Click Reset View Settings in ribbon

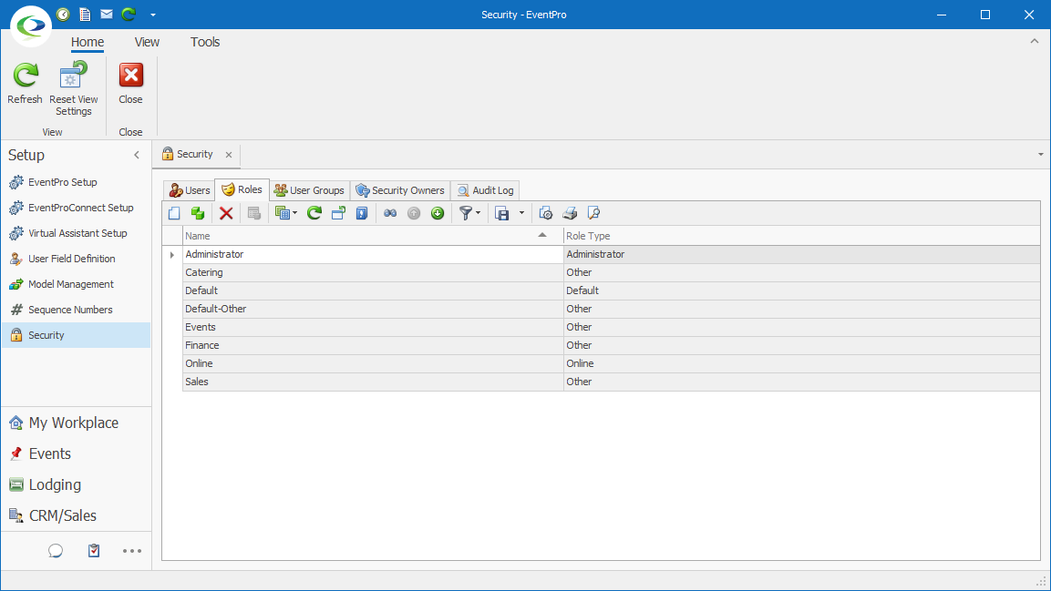tap(74, 88)
